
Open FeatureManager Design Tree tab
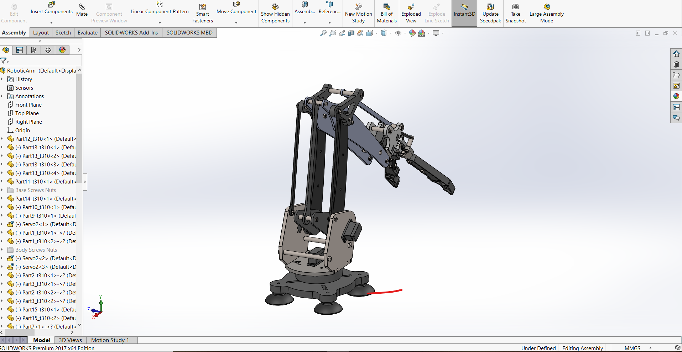tap(6, 50)
